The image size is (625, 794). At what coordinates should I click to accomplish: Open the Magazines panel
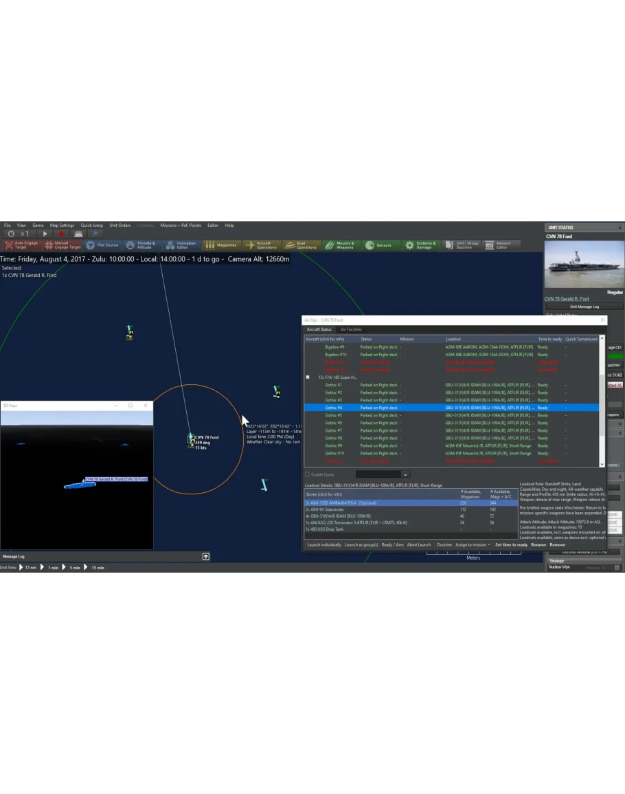tap(221, 245)
